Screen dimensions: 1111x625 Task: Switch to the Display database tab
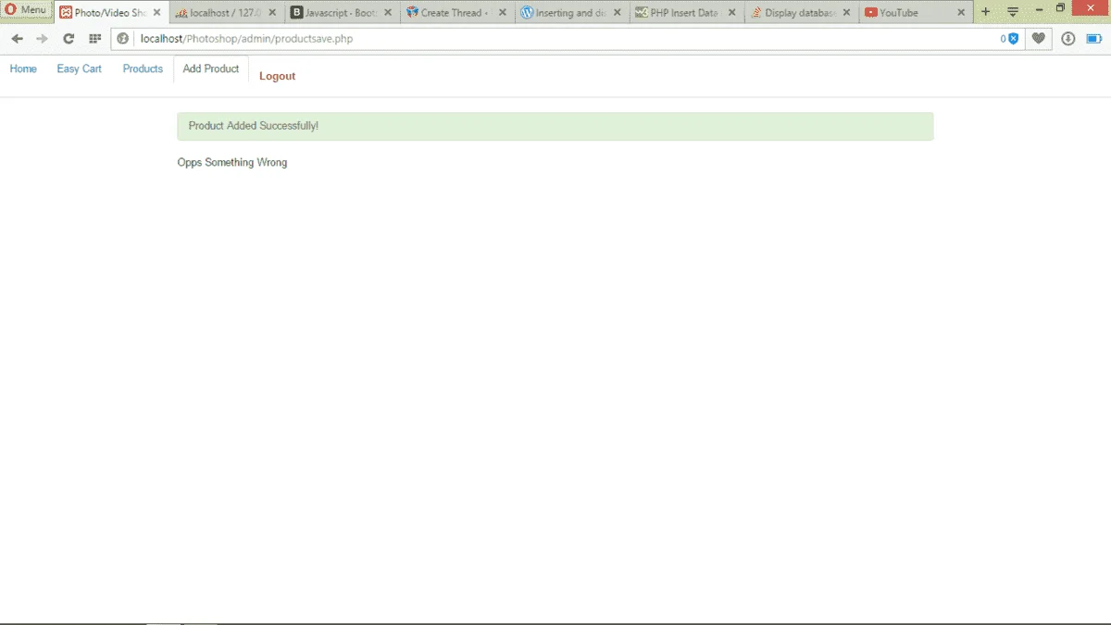click(x=801, y=13)
